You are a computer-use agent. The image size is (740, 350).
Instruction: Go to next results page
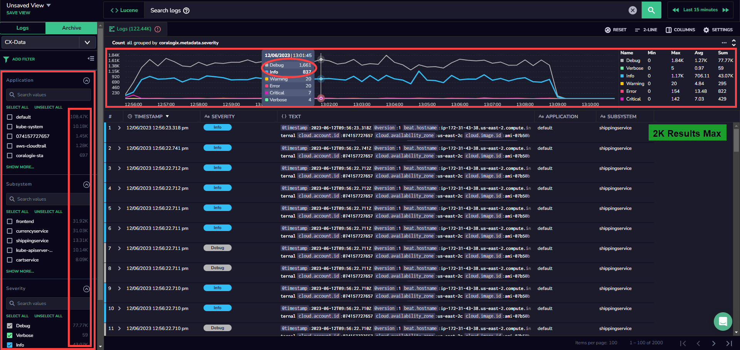[713, 343]
